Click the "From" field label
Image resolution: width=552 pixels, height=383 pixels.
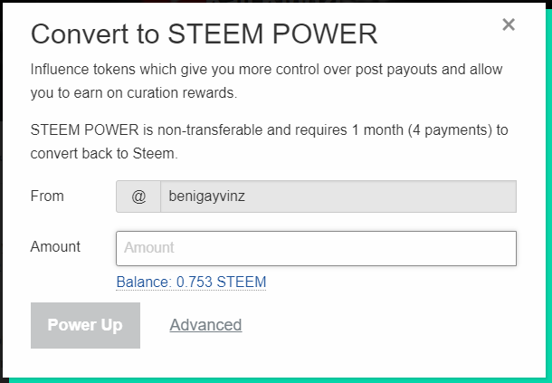pos(47,196)
